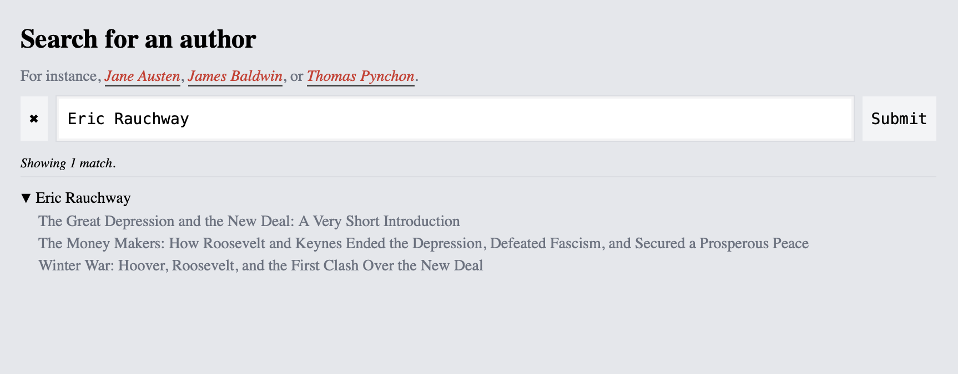Follow the James Baldwin example link
Screen dimensions: 958x374
pos(235,76)
